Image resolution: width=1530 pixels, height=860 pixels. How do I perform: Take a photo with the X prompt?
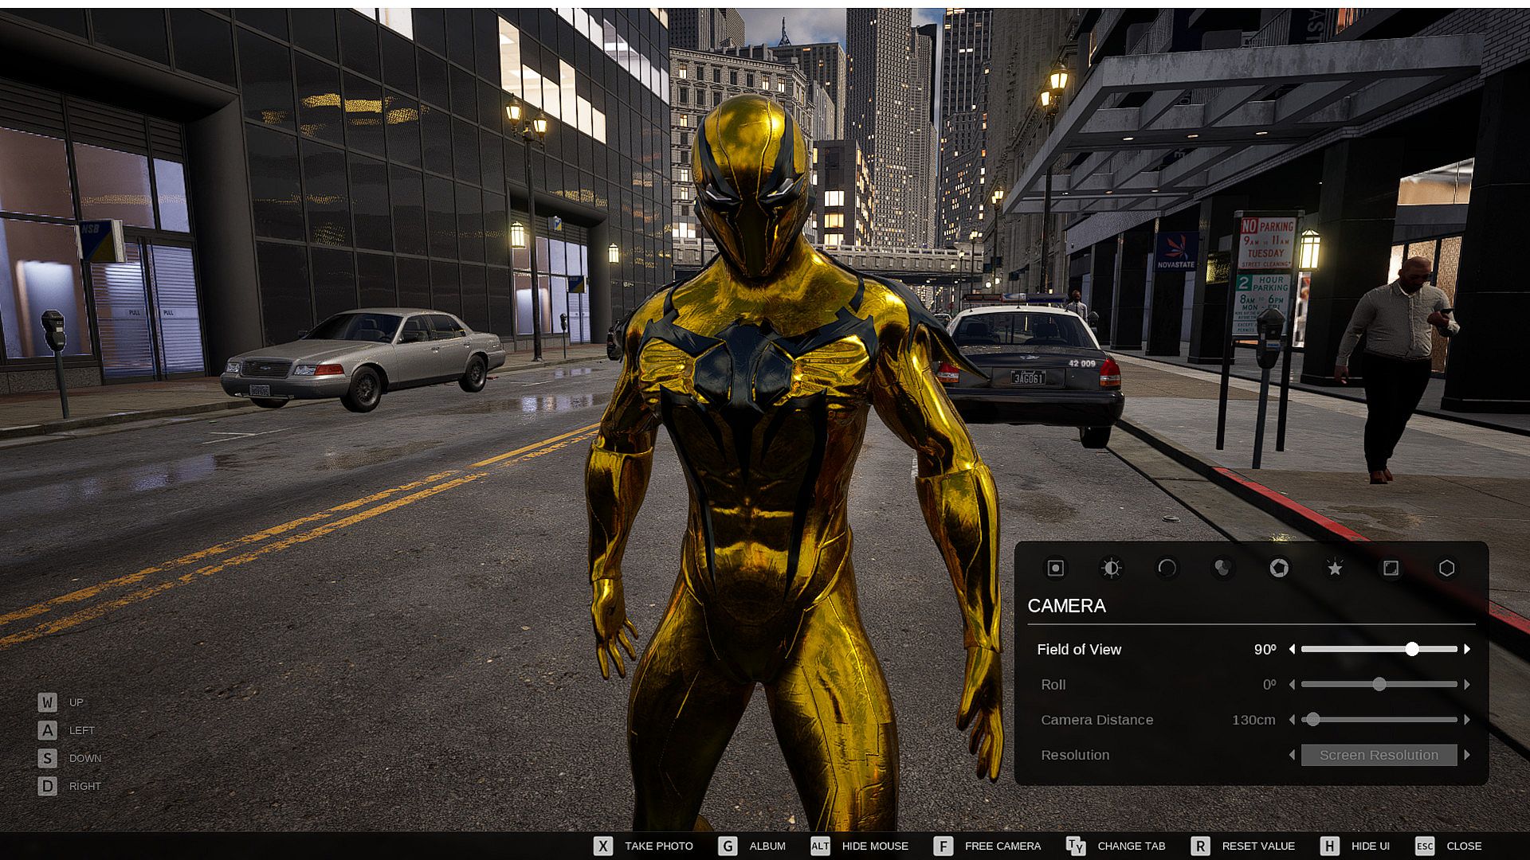point(643,846)
